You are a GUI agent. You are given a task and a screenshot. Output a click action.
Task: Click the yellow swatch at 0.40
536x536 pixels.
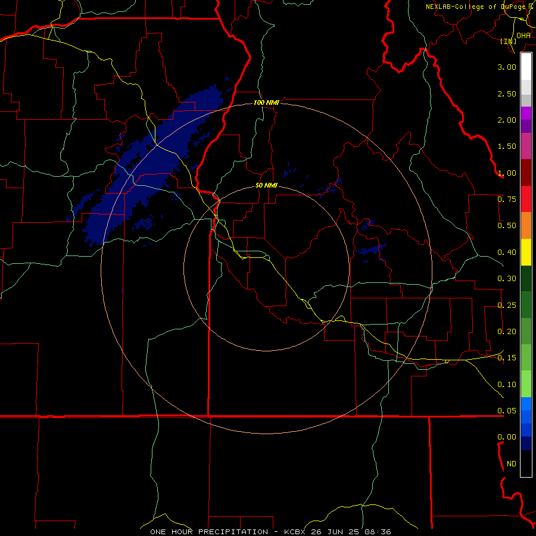(x=526, y=252)
